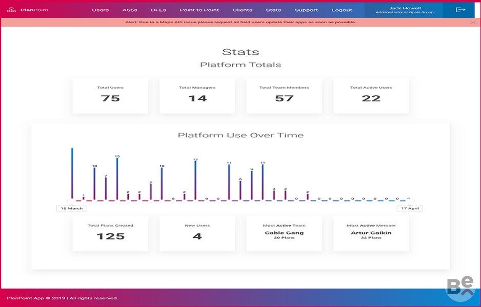Open the Support page
The height and width of the screenshot is (307, 481).
[x=306, y=10]
